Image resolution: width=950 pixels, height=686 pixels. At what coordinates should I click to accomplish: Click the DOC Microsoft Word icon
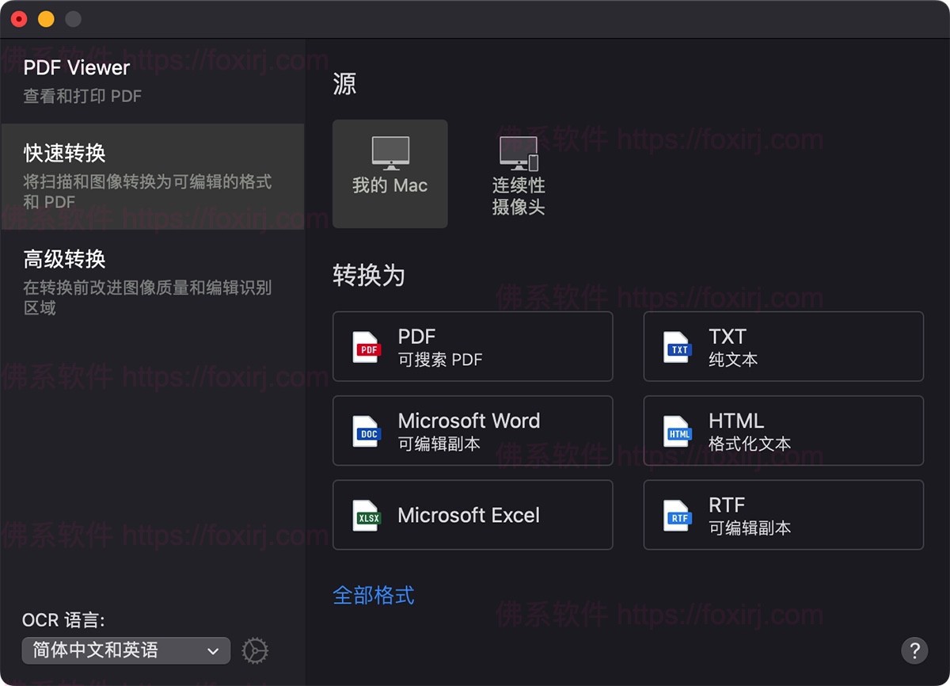point(367,432)
